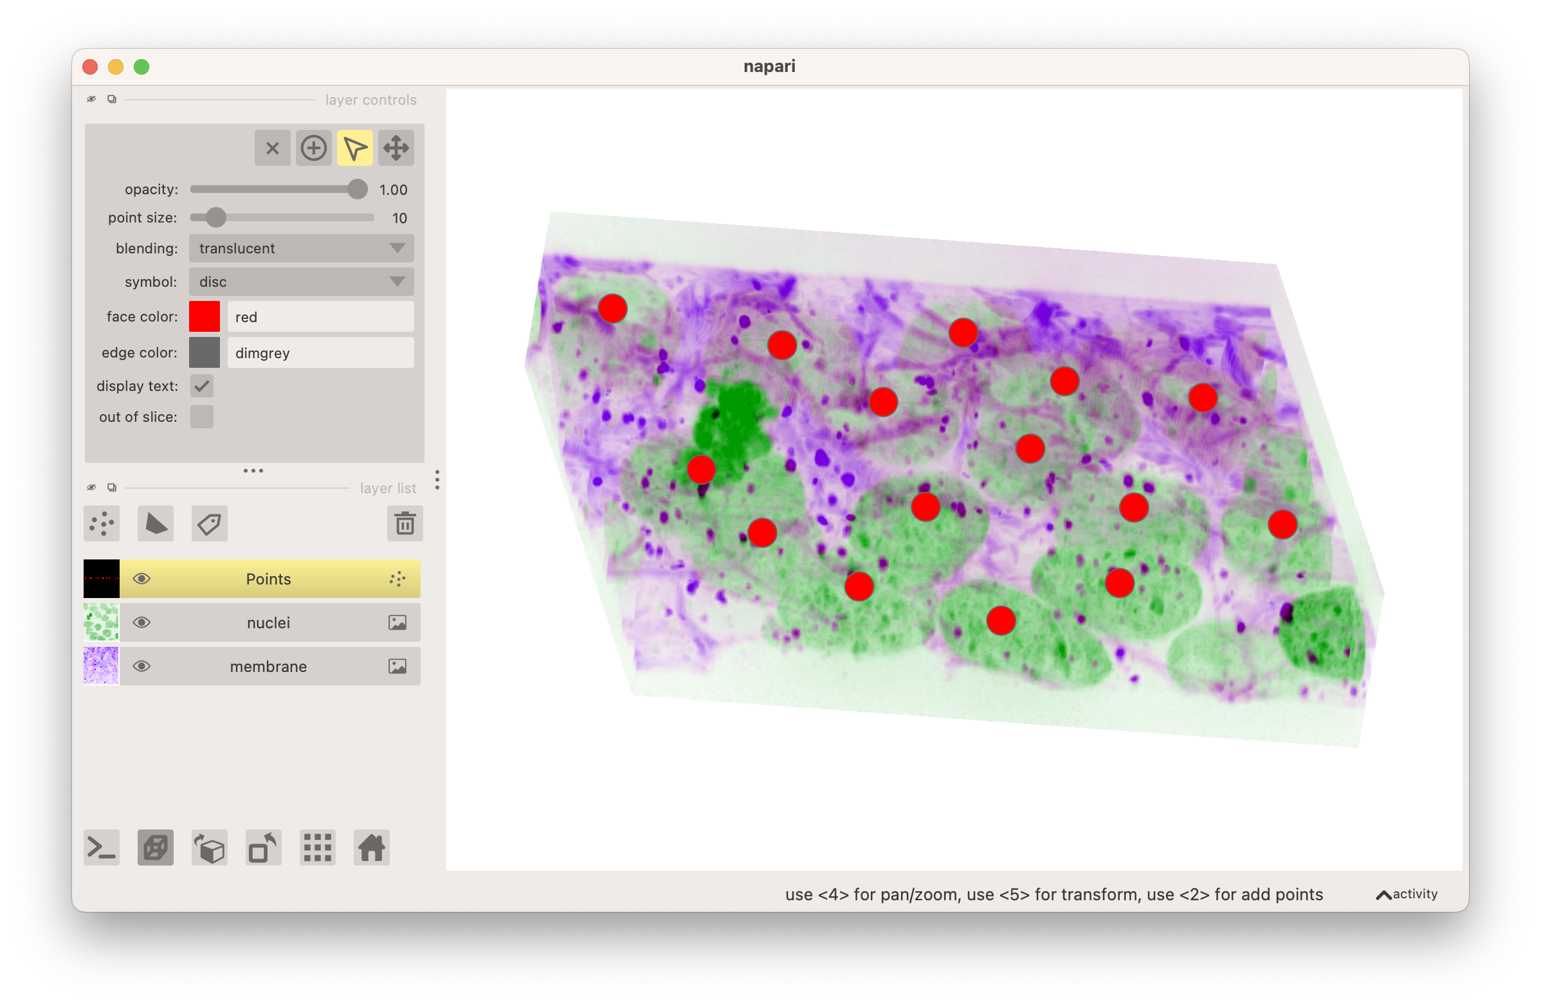This screenshot has height=1007, width=1541.
Task: Toggle the grid view mode
Action: [317, 847]
